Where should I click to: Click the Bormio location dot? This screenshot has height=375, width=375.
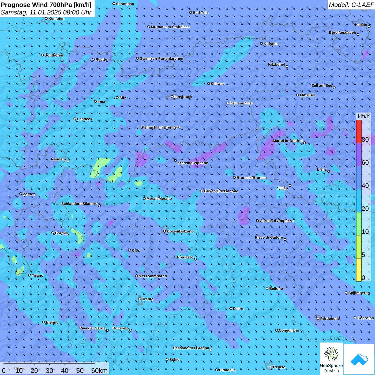click(53, 233)
